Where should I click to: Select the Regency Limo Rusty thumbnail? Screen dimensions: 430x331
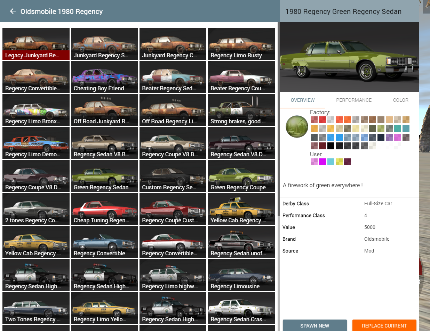pyautogui.click(x=241, y=44)
